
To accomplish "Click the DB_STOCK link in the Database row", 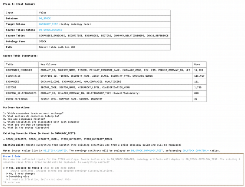I will click(x=45, y=18).
